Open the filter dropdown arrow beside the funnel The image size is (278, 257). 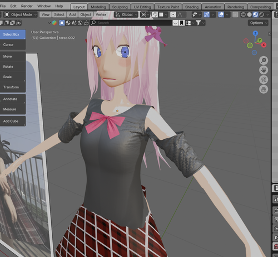(203, 23)
